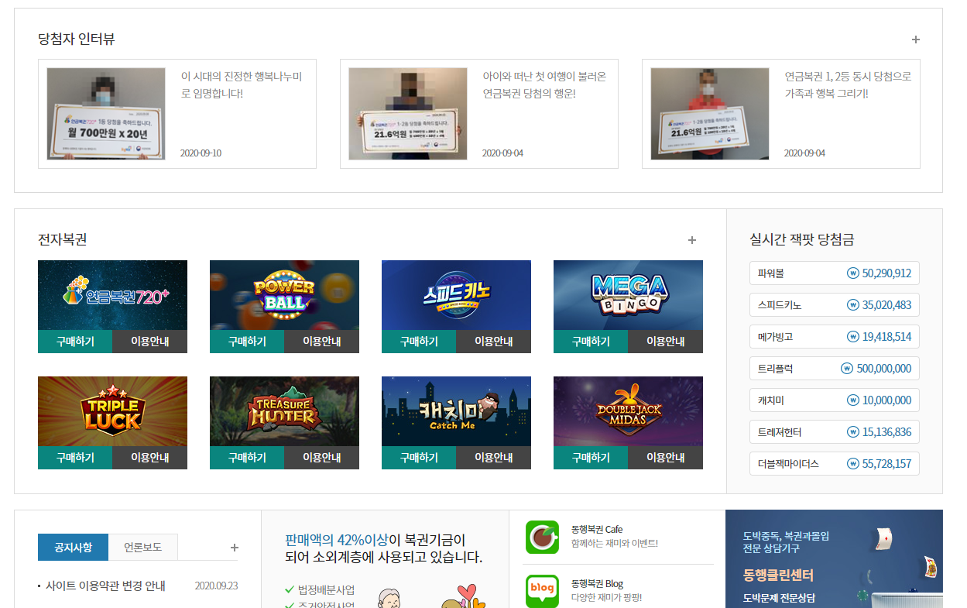
Task: Select the 더블잭마이더스 jackpot amount 55,728,157
Action: tap(886, 464)
